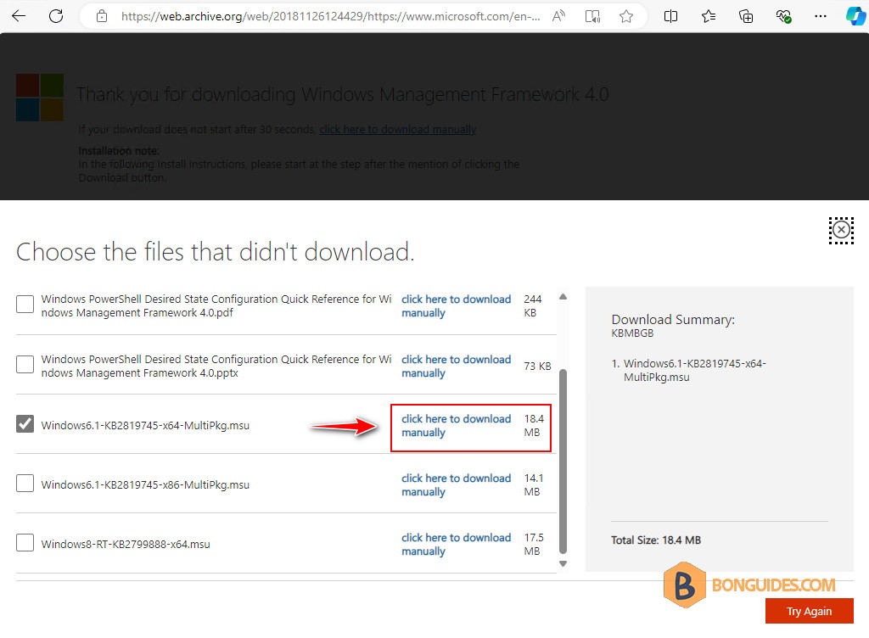Go back with the browser back arrow
This screenshot has width=869, height=638.
(19, 16)
